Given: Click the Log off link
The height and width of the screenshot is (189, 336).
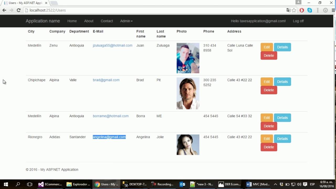Looking at the screenshot, I should click(x=298, y=21).
